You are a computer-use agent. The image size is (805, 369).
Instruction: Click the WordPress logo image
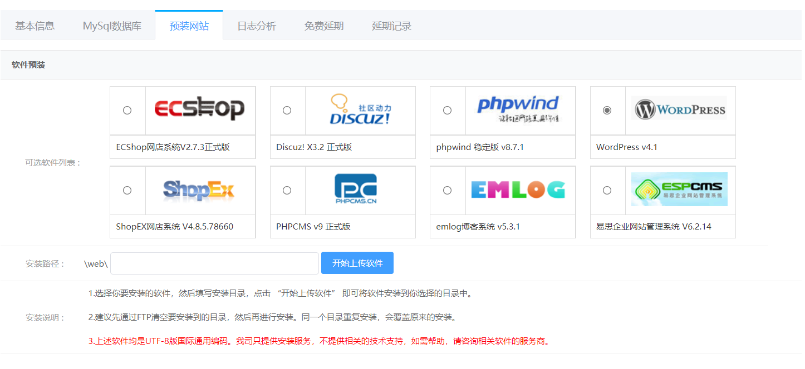point(680,109)
